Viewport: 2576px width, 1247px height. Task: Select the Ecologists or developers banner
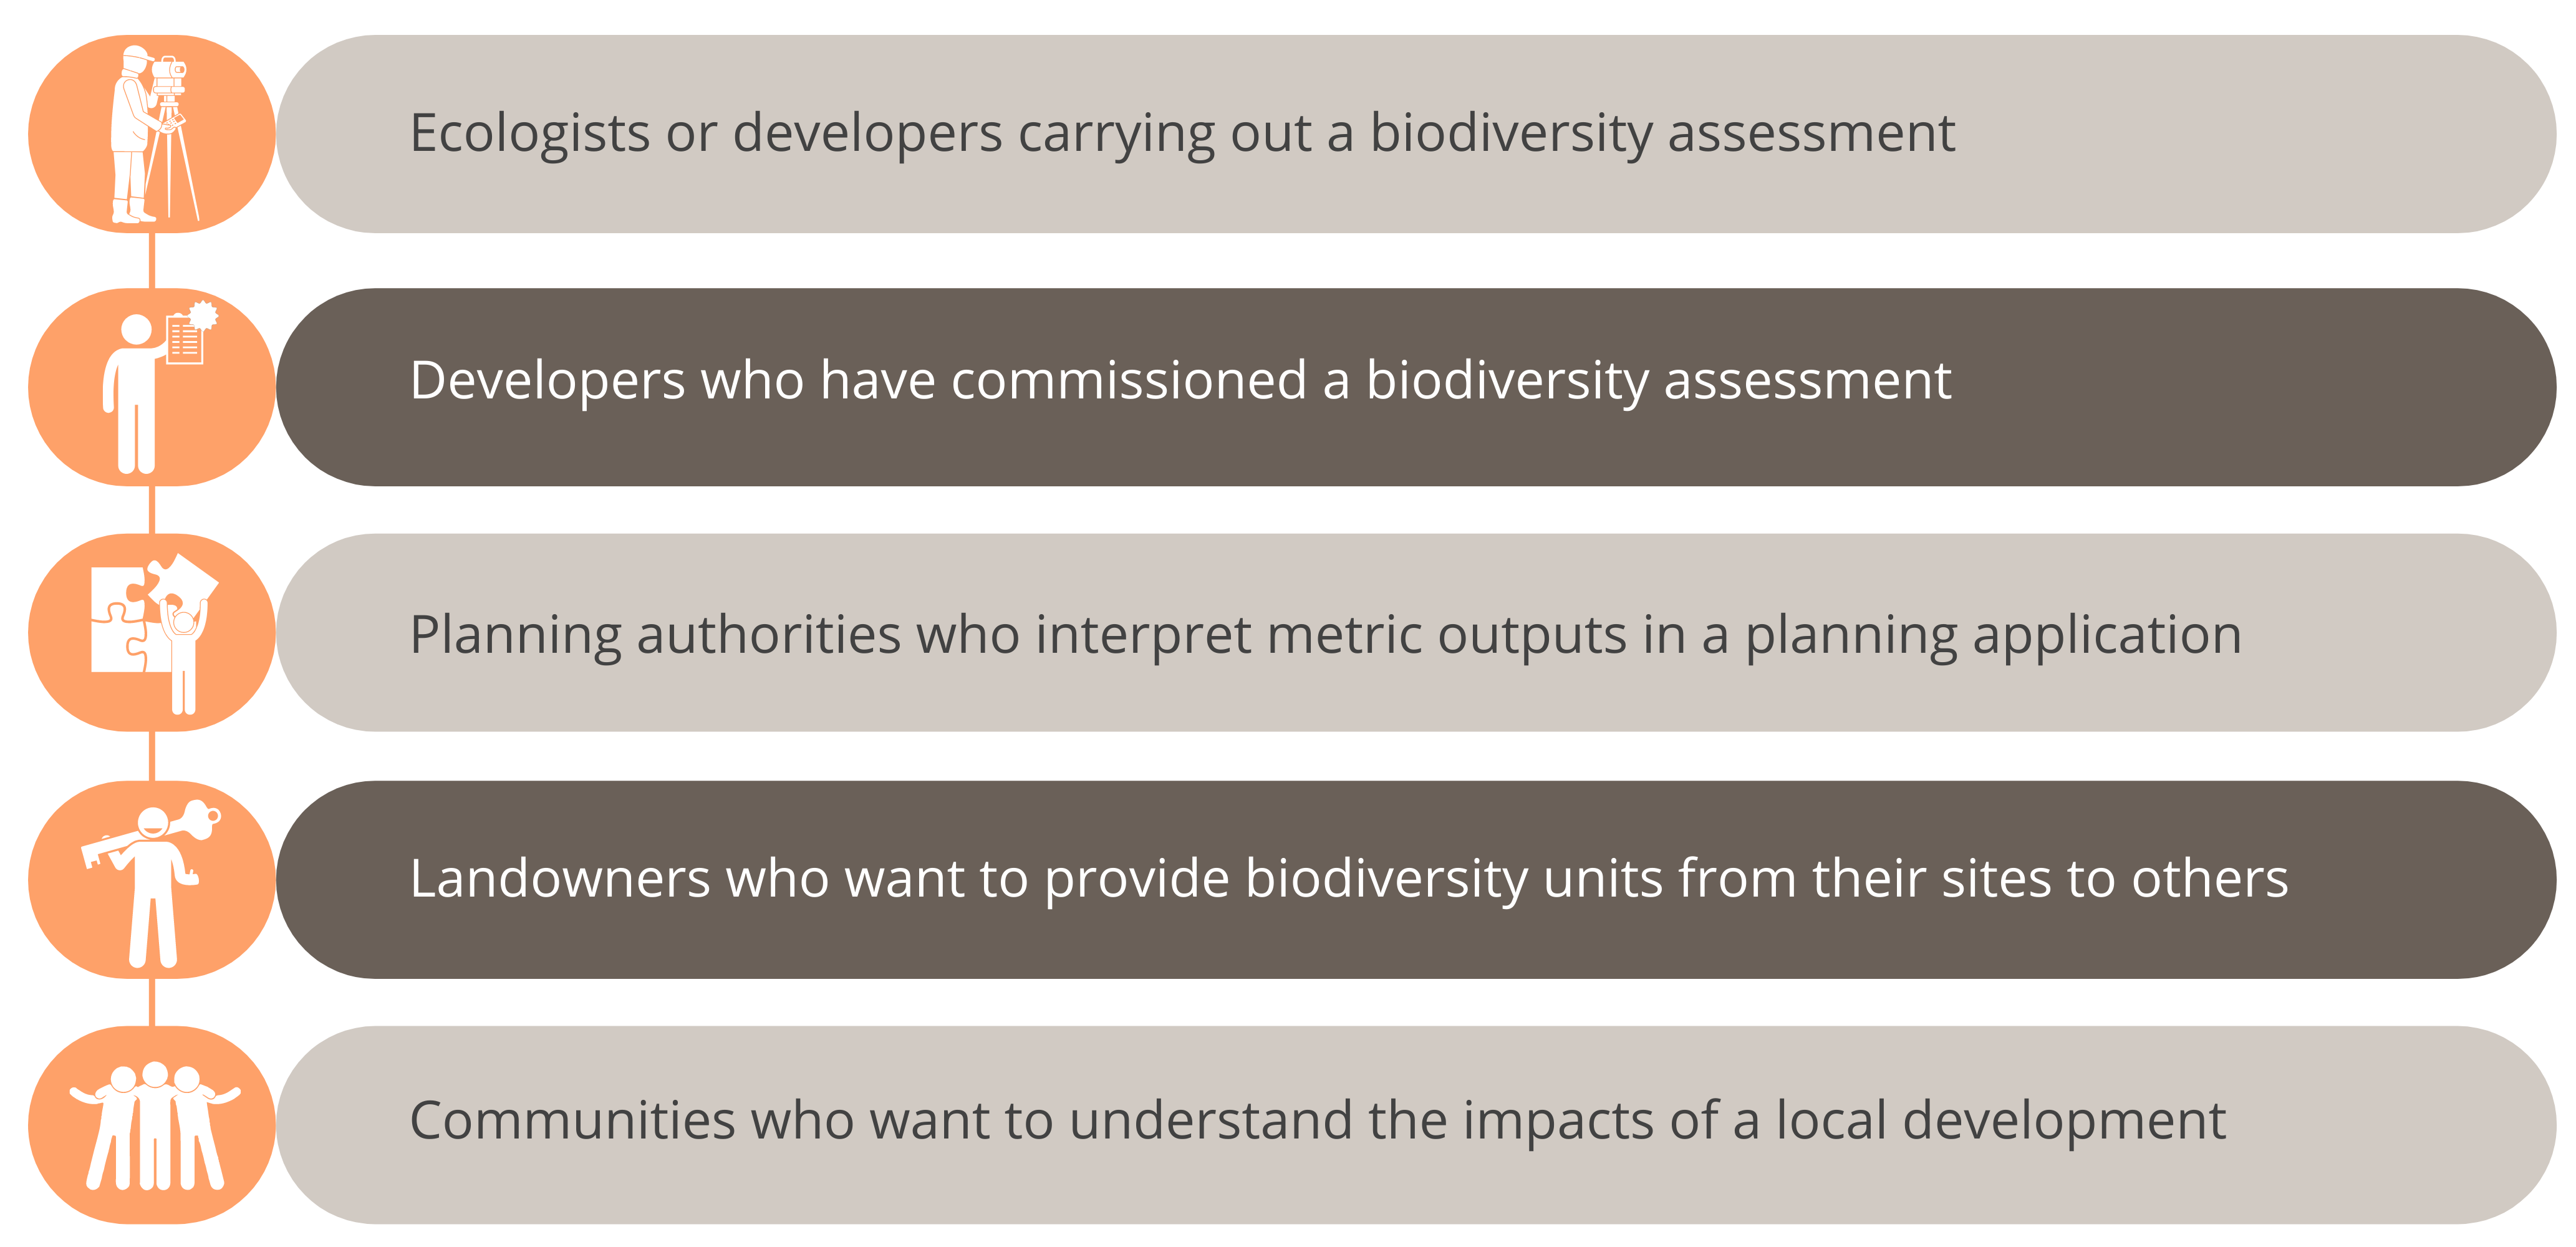point(1415,134)
